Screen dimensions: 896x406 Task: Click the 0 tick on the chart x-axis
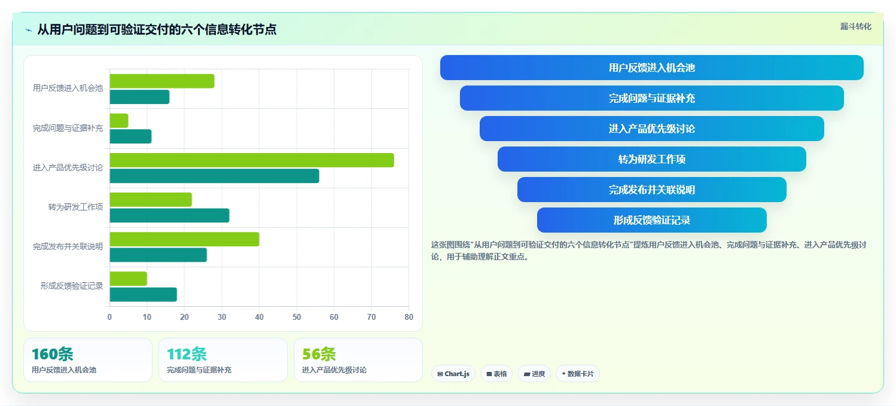[109, 318]
